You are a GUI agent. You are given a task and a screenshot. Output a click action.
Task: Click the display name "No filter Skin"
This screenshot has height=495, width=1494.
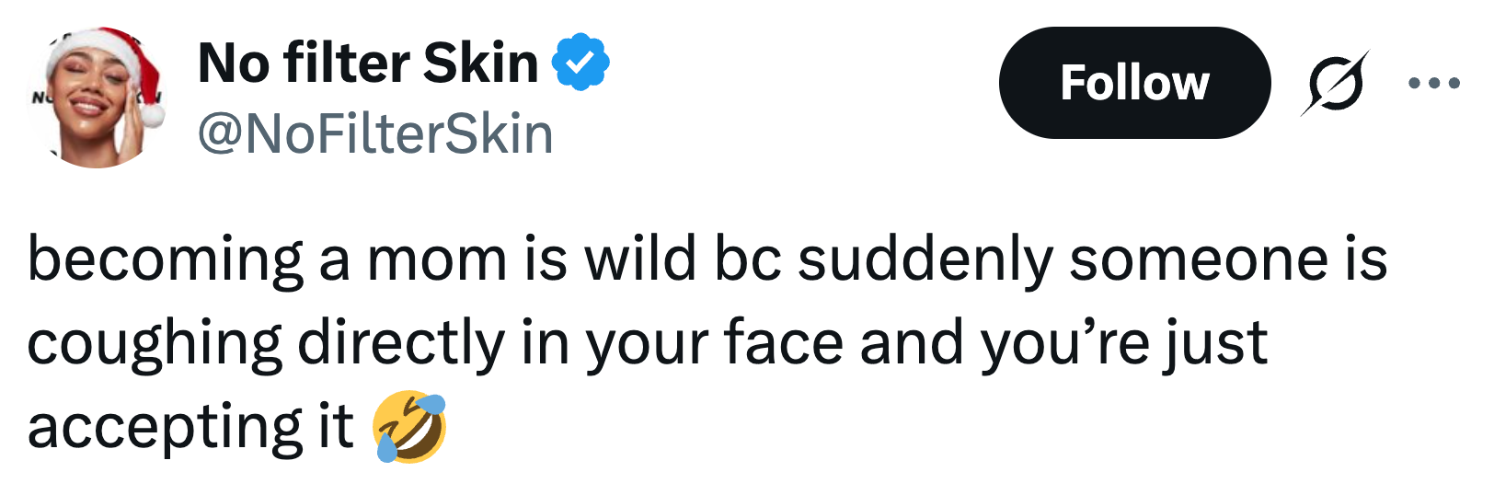tap(368, 63)
